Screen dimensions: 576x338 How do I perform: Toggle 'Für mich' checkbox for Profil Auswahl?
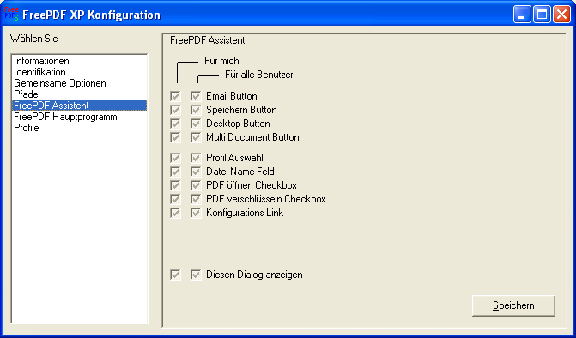(176, 158)
